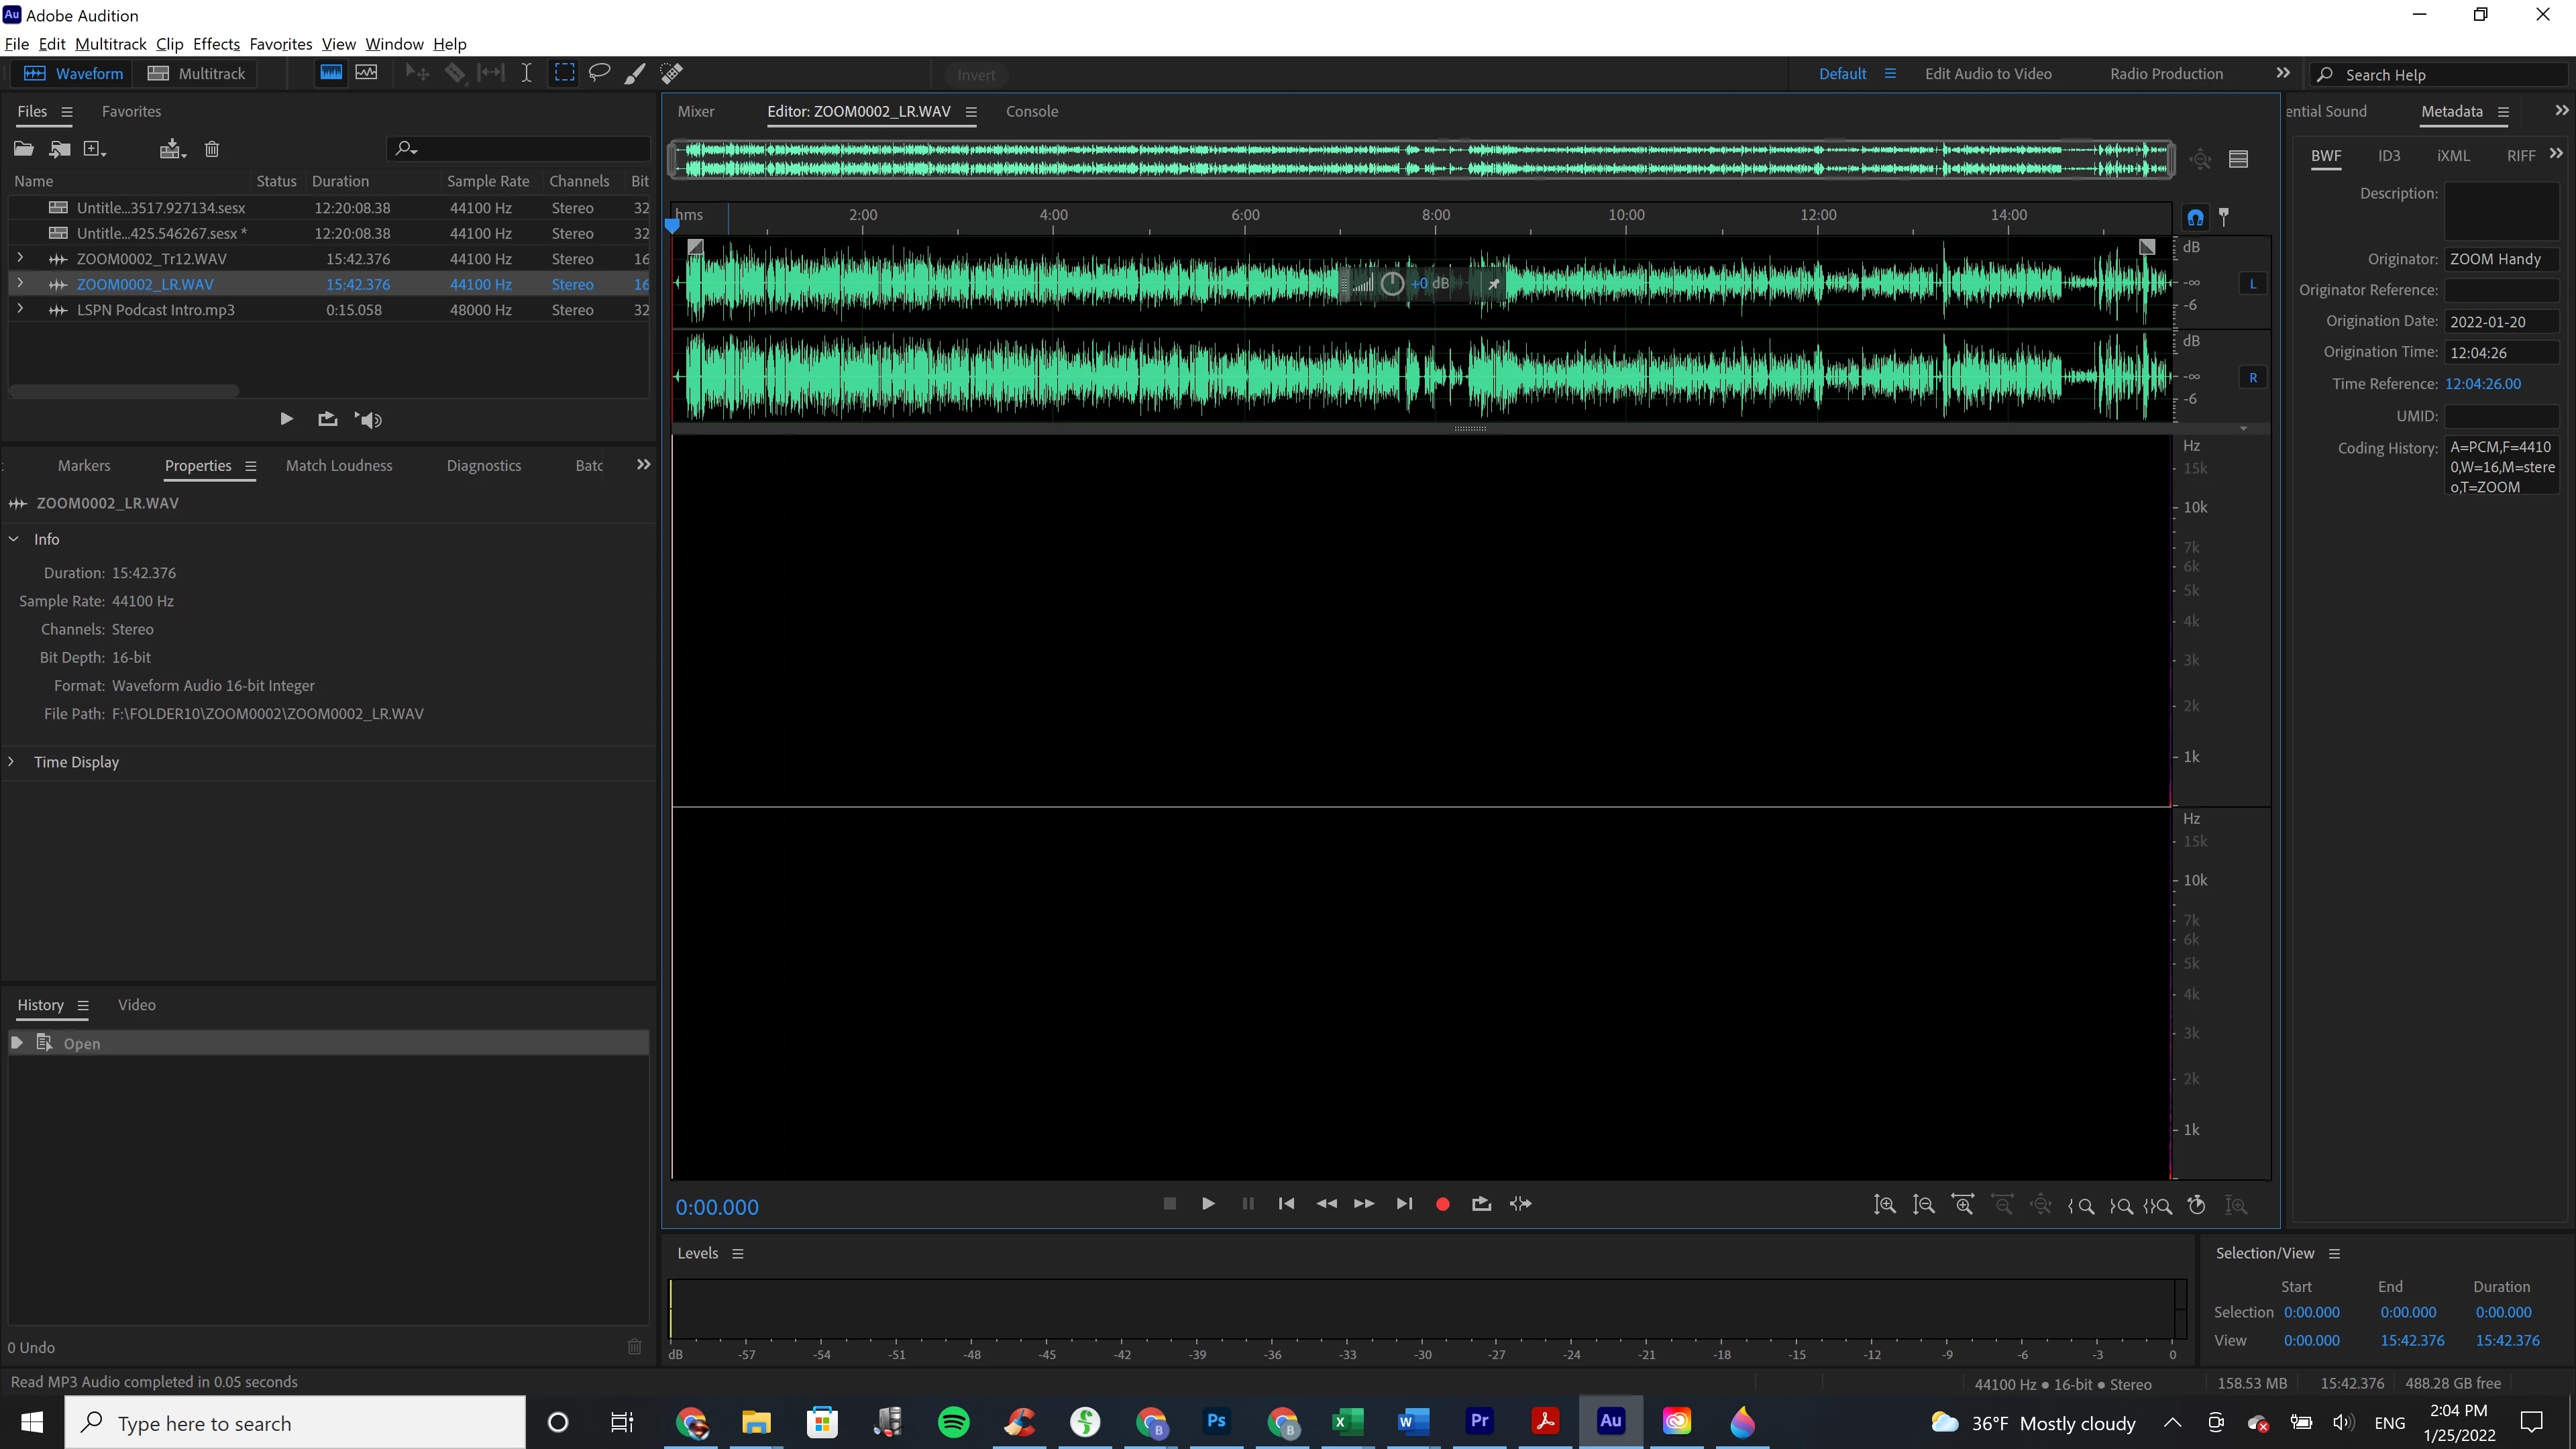This screenshot has width=2576, height=1449.
Task: Click the Loop Playback transport icon
Action: tap(1481, 1204)
